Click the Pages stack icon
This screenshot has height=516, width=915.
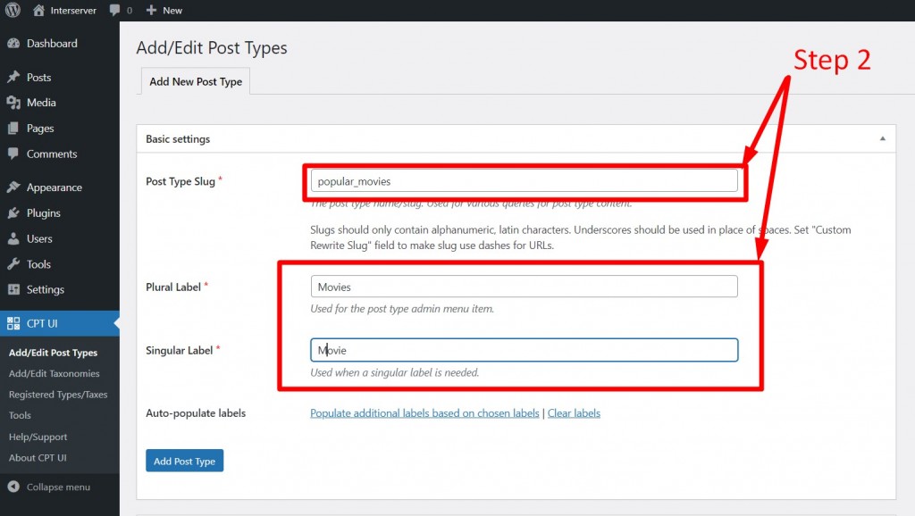[x=13, y=129]
